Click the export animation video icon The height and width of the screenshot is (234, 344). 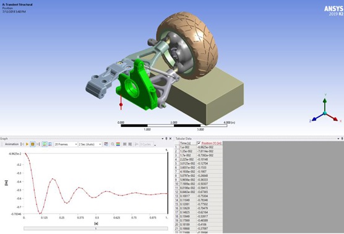106,144
